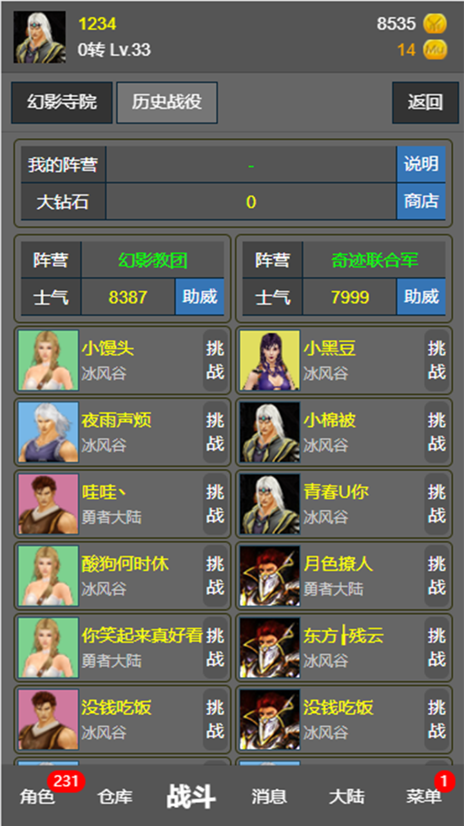Cheer for 奇迹联合军 with 助威
Viewport: 464px width, 826px height.
pos(421,297)
